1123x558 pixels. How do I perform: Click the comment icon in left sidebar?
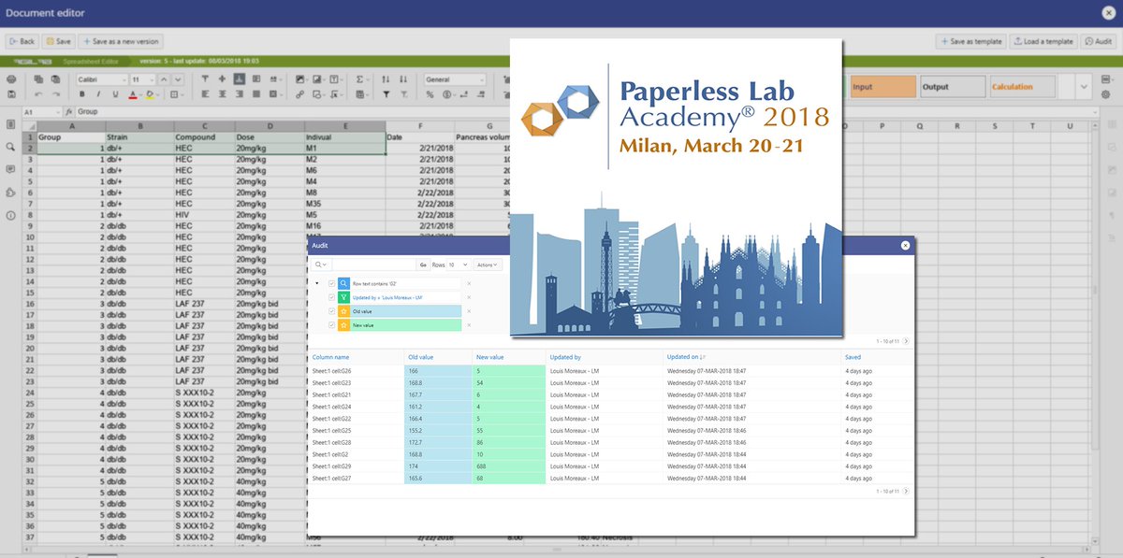(10, 169)
